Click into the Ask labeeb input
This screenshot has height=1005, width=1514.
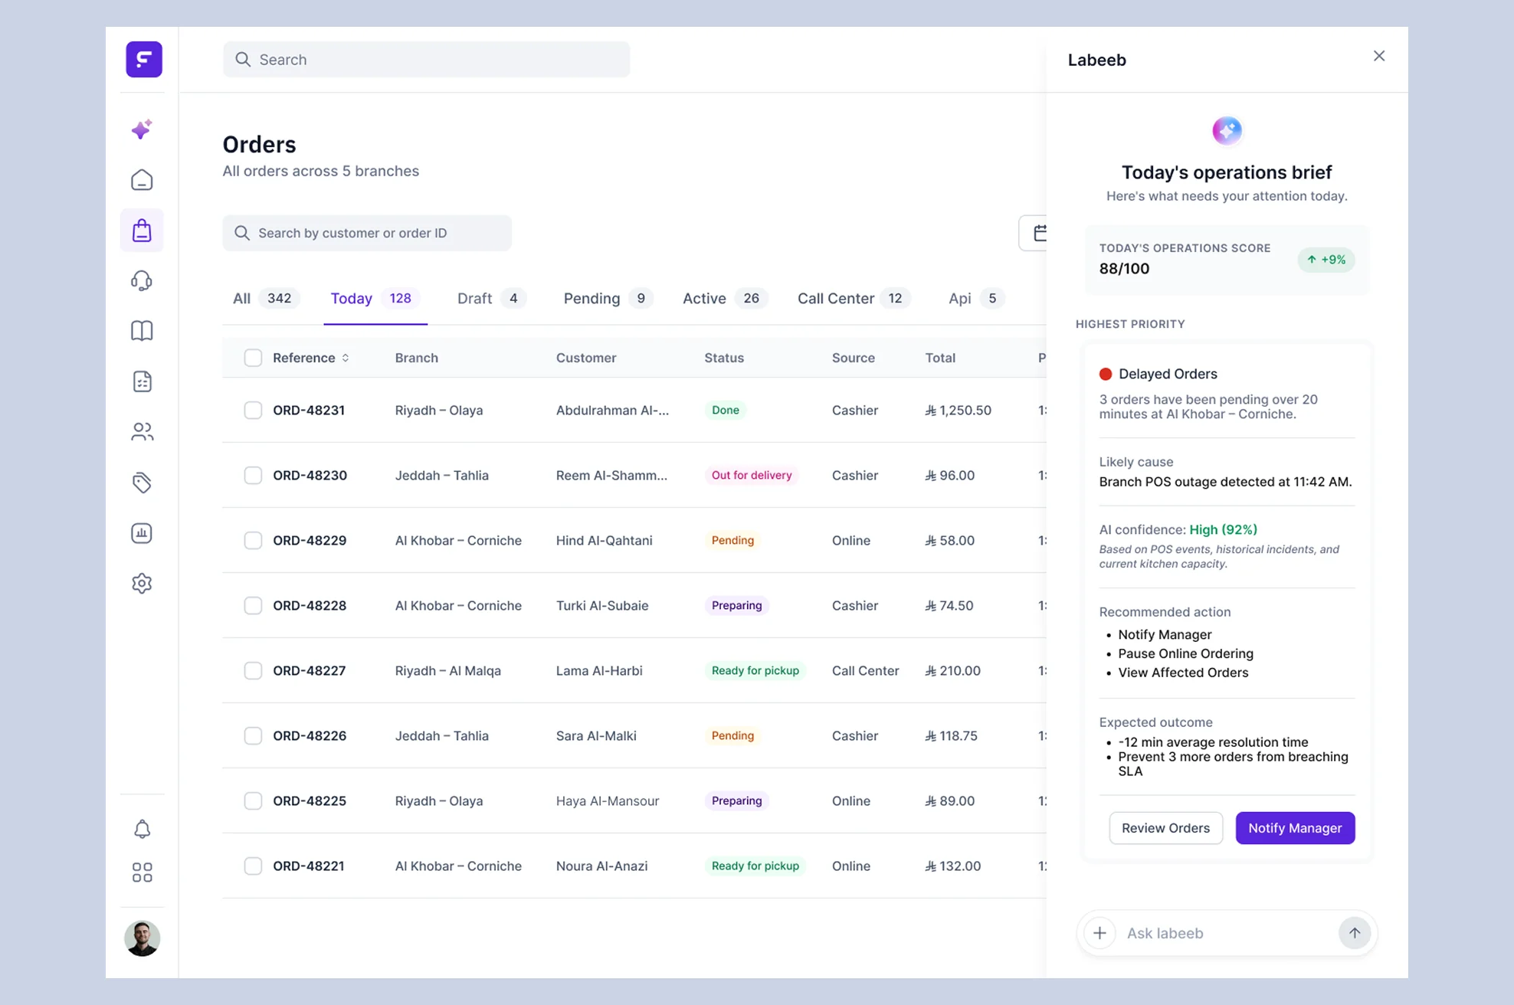pyautogui.click(x=1226, y=933)
